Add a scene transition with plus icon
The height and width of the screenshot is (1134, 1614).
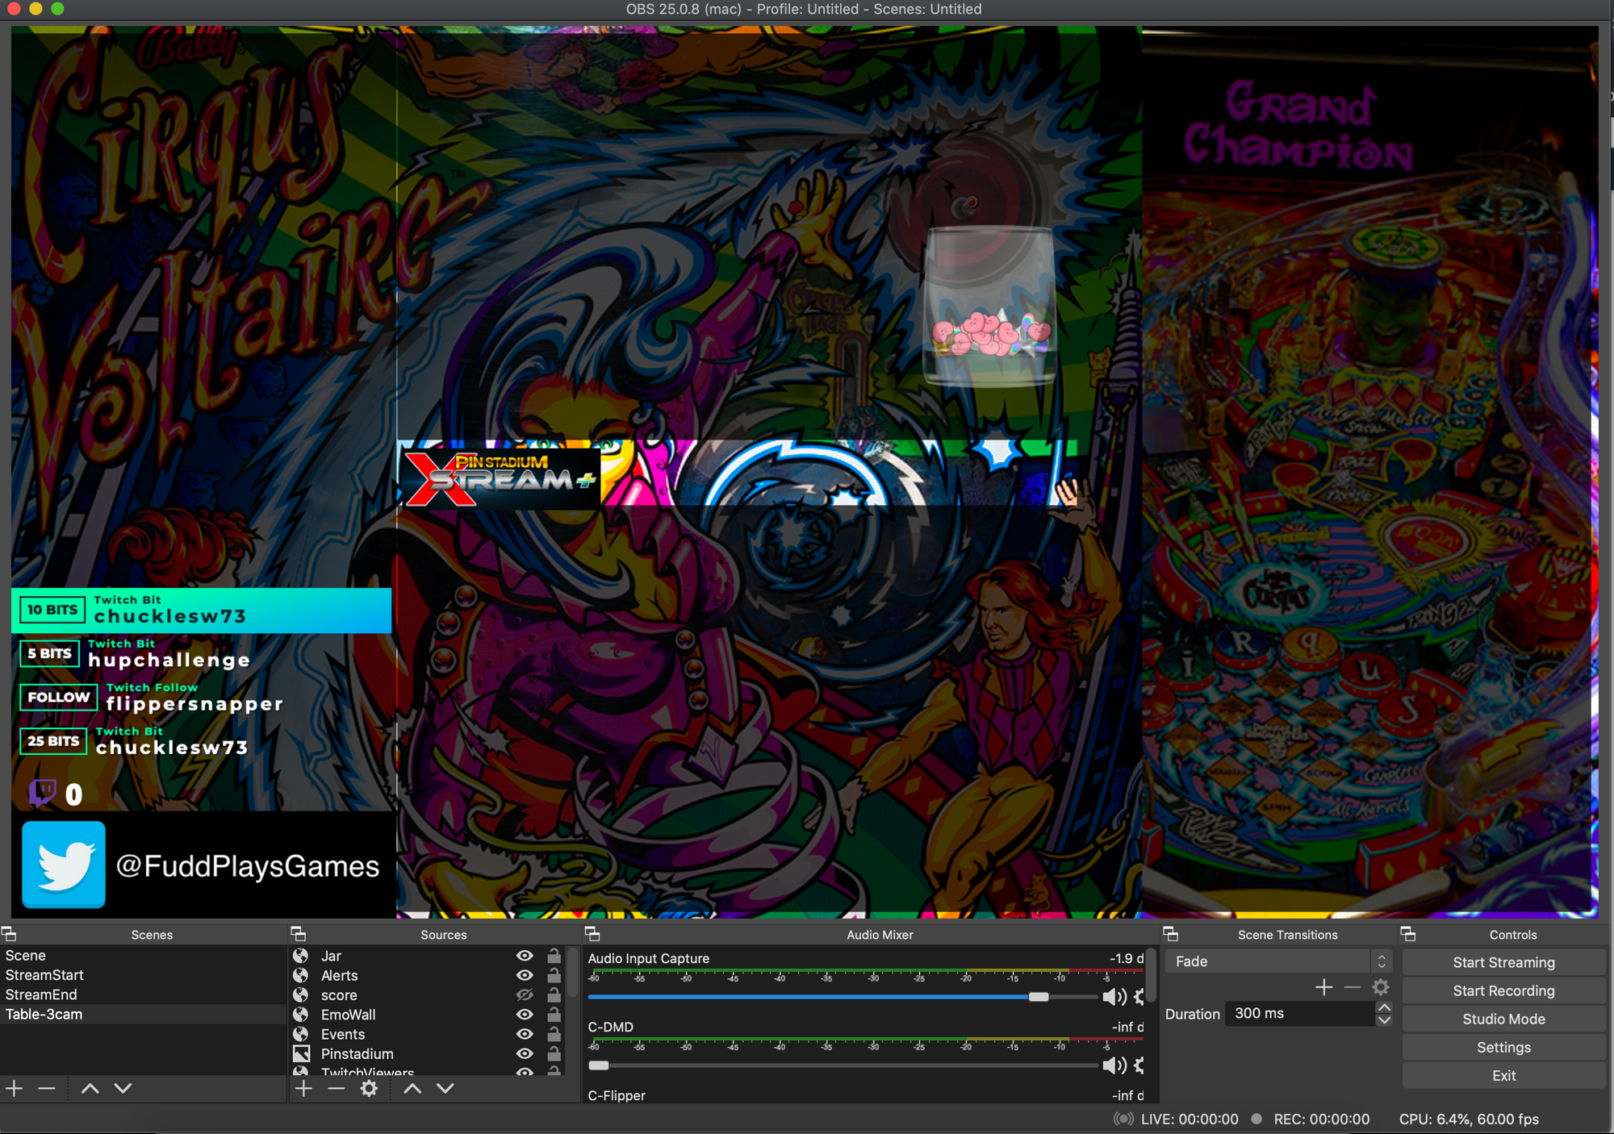click(x=1324, y=987)
